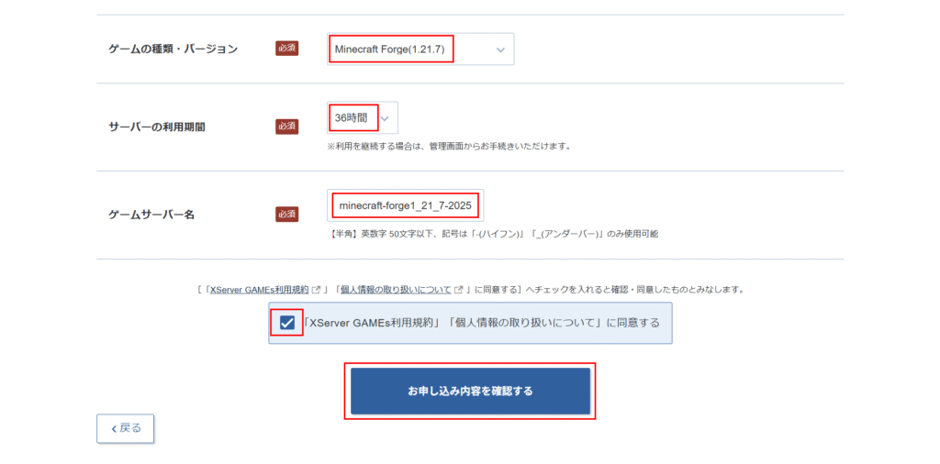940x464 pixels.
Task: Open the Minecraft Forge(1.21.7) game version dropdown
Action: 420,50
